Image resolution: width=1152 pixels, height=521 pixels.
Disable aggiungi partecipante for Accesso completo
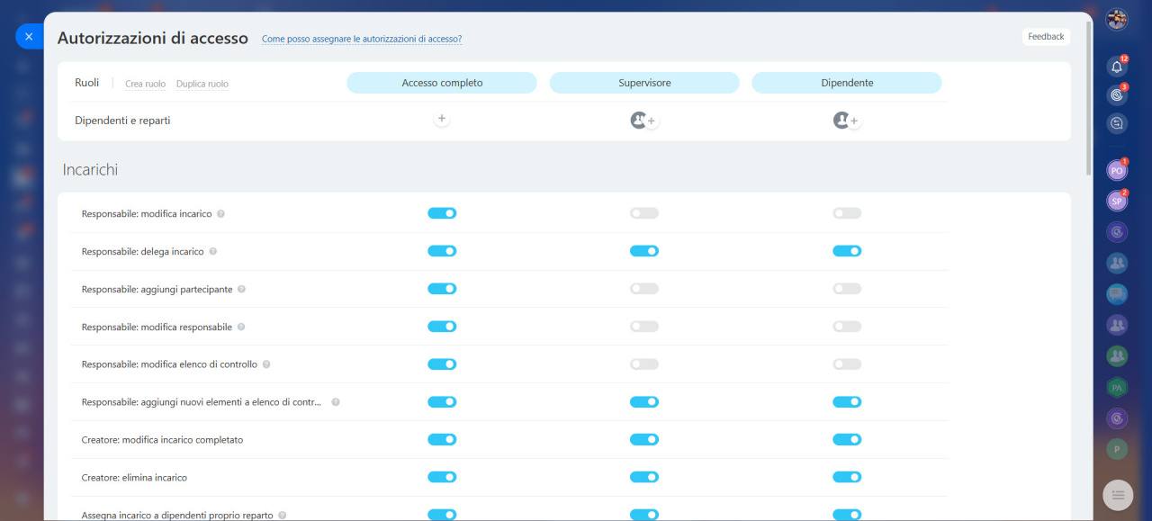click(x=442, y=289)
